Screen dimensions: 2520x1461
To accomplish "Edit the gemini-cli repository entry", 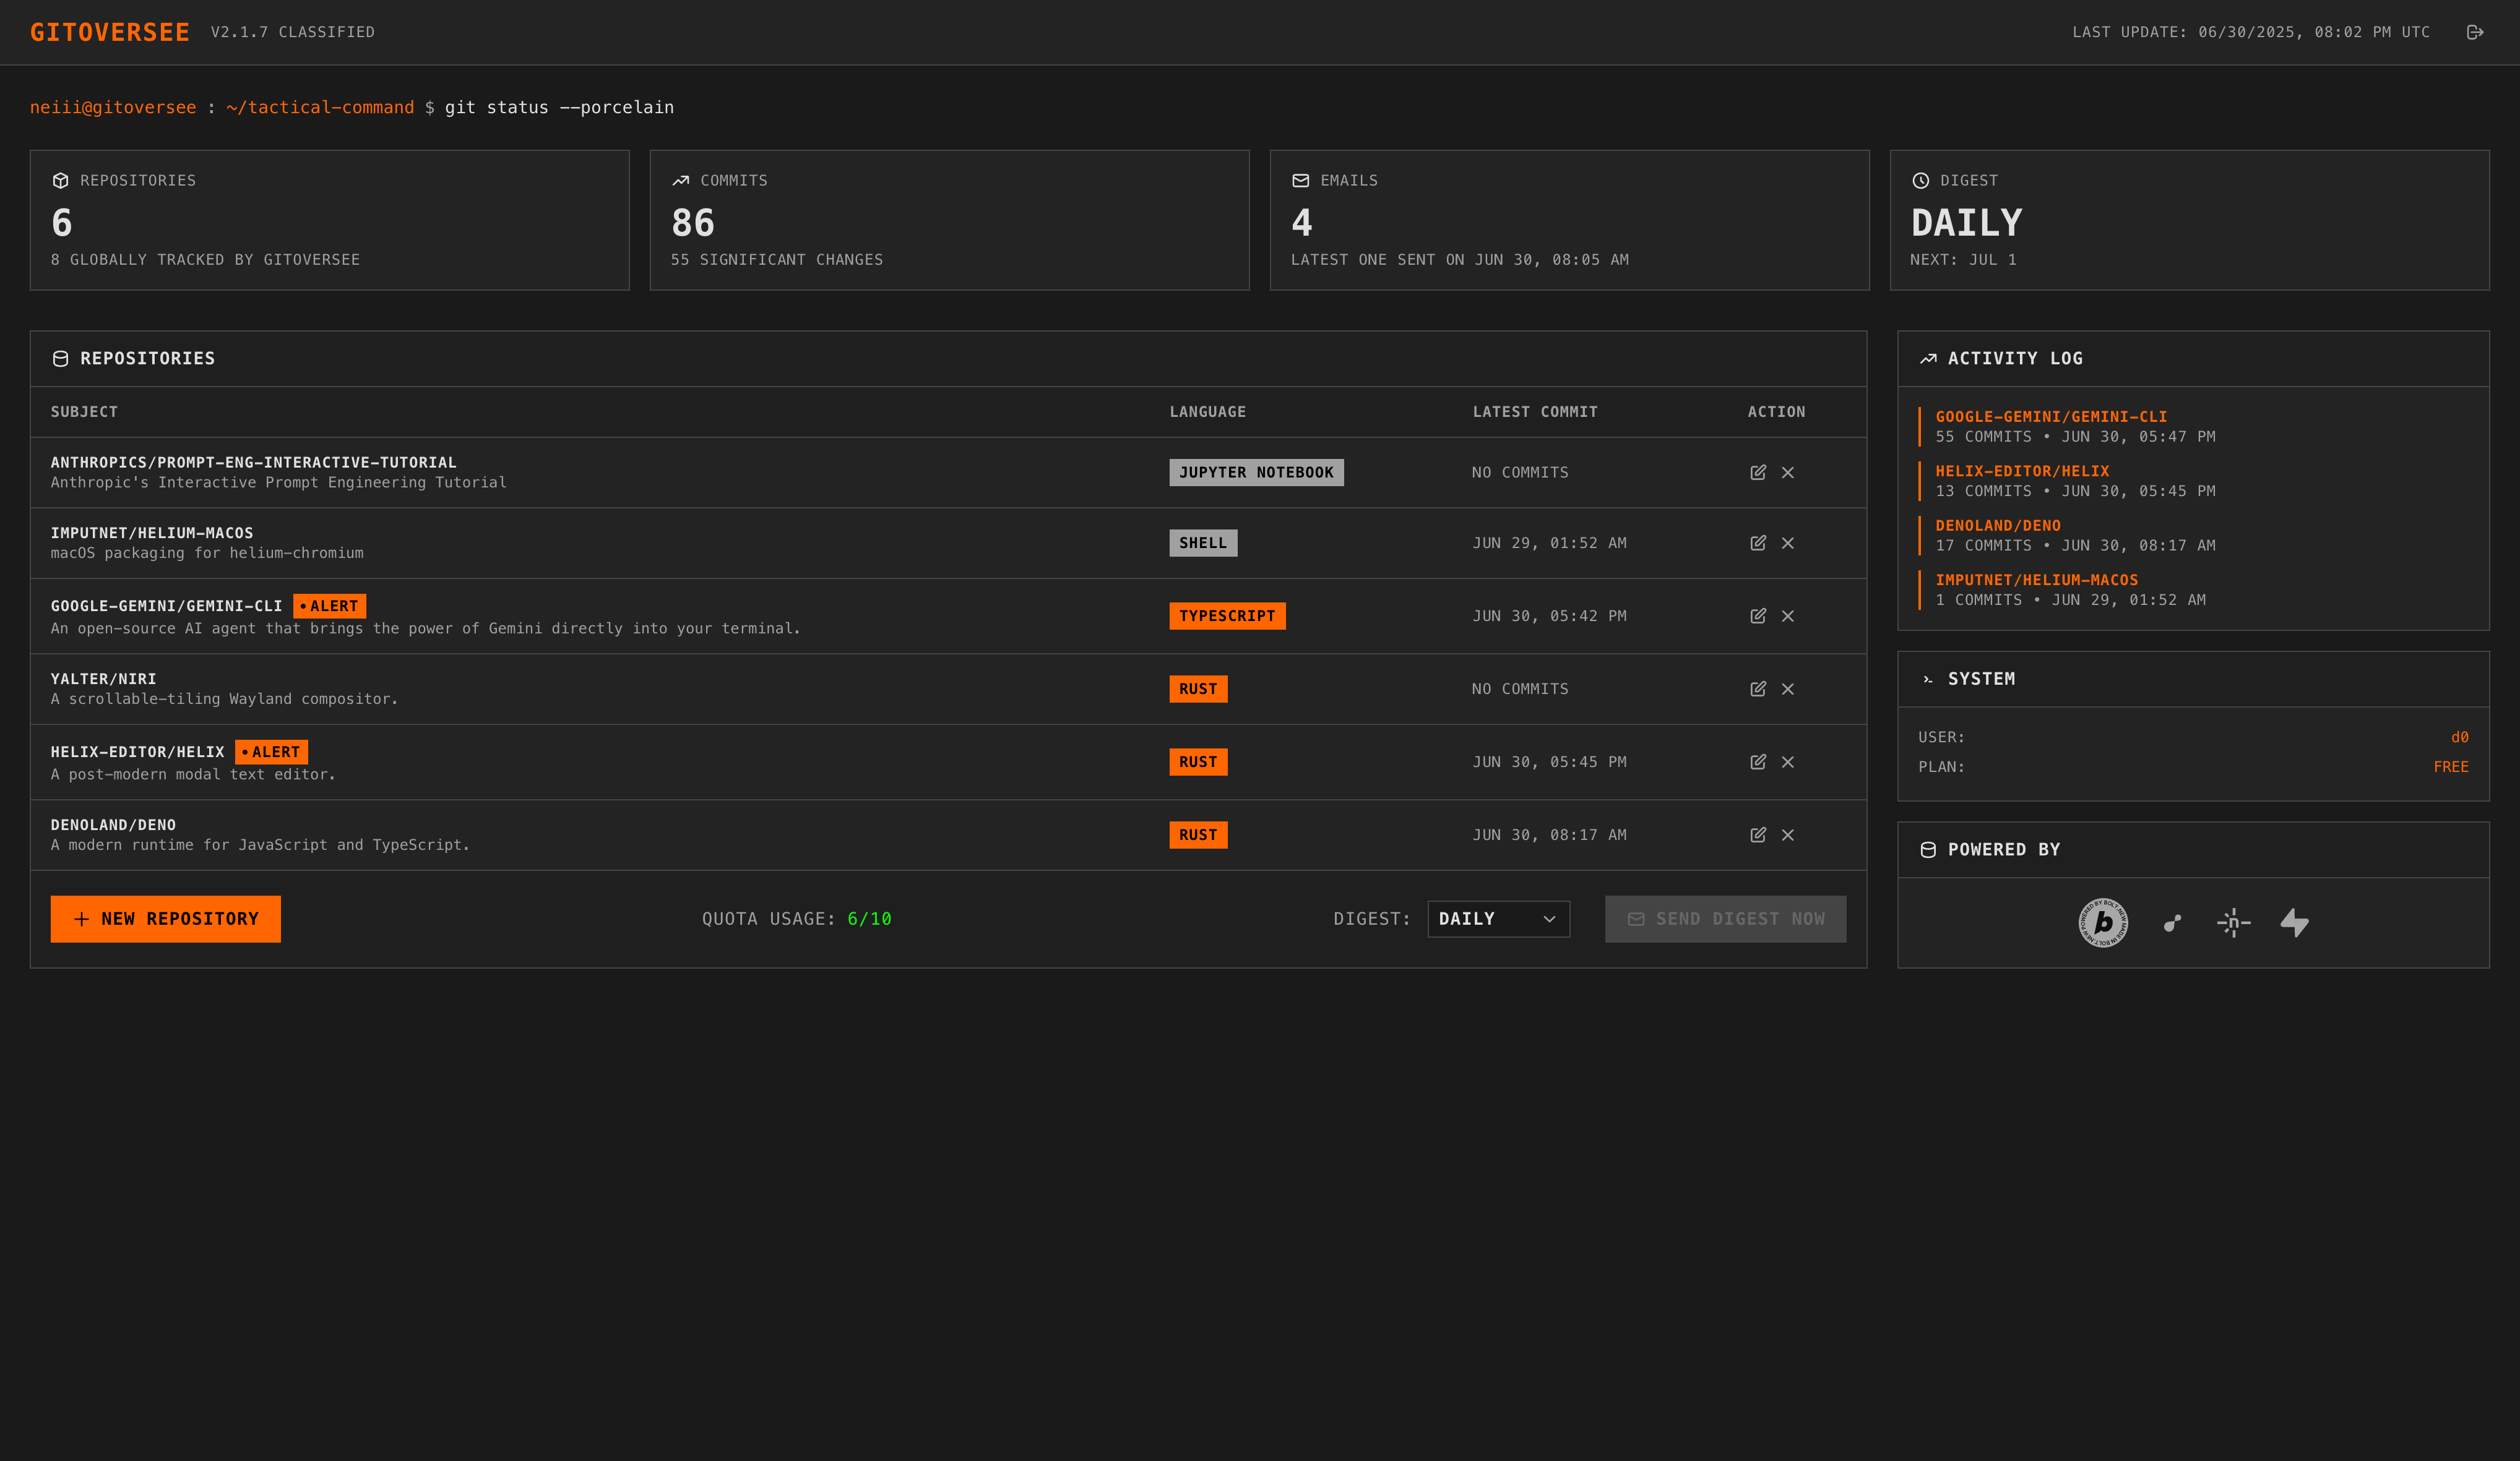I will (1757, 615).
